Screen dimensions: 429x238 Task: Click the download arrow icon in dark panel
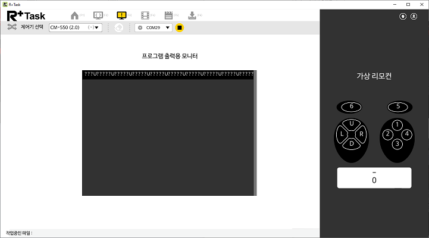coord(413,16)
